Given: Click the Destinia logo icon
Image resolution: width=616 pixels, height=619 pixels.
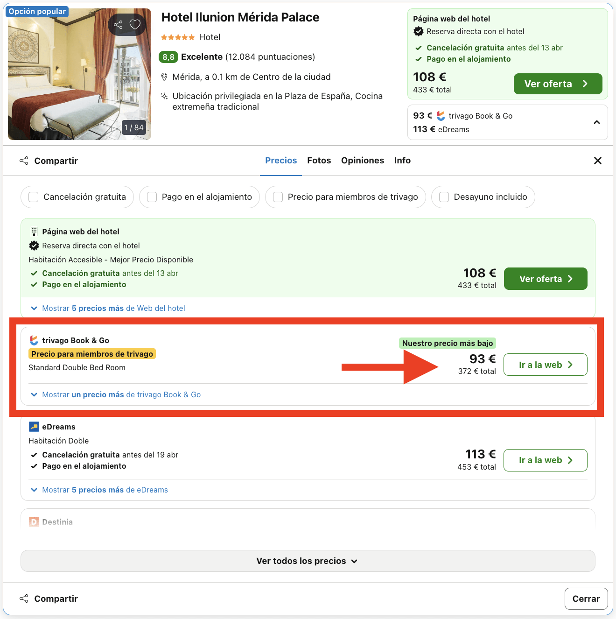Looking at the screenshot, I should pyautogui.click(x=33, y=521).
